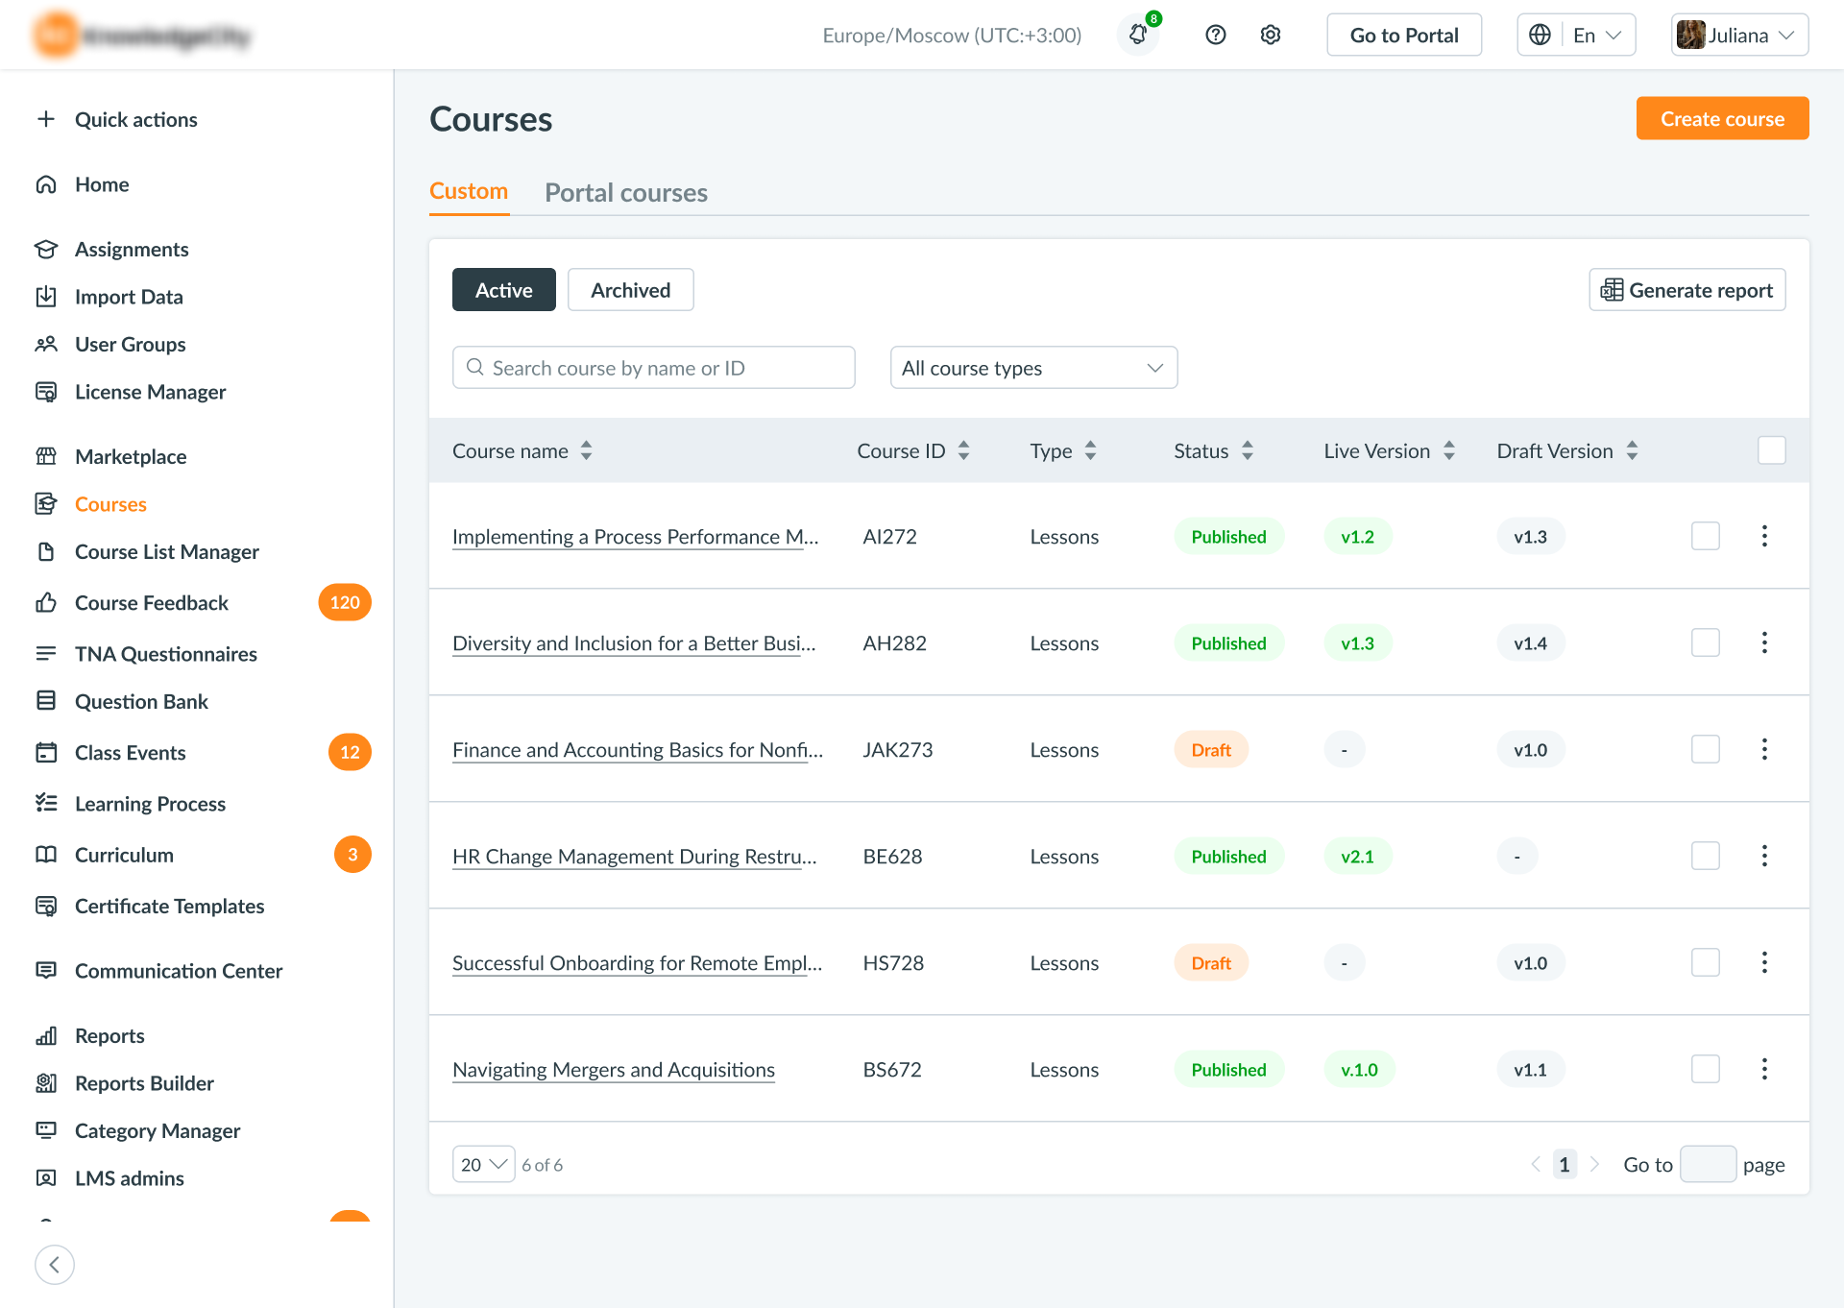Expand the Juliana user menu
The height and width of the screenshot is (1308, 1844).
click(1739, 35)
